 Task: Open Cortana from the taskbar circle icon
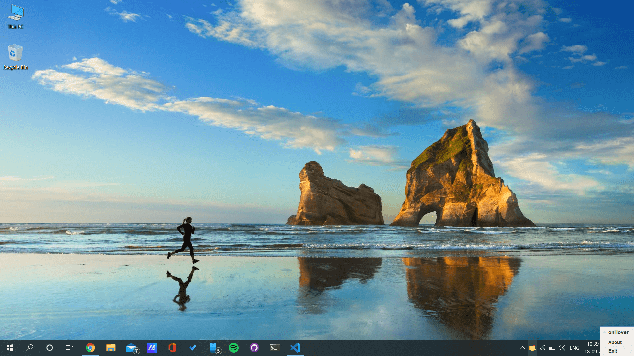50,348
